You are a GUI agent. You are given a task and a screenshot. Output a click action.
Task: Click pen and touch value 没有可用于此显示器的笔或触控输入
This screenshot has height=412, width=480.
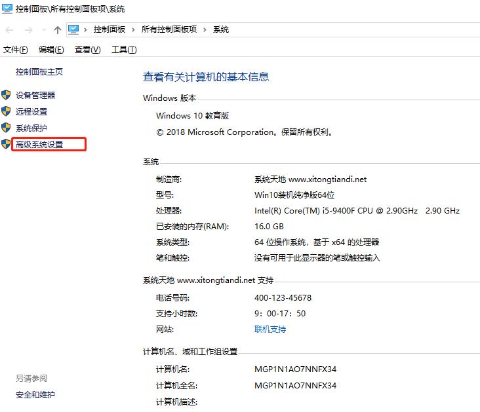[317, 258]
